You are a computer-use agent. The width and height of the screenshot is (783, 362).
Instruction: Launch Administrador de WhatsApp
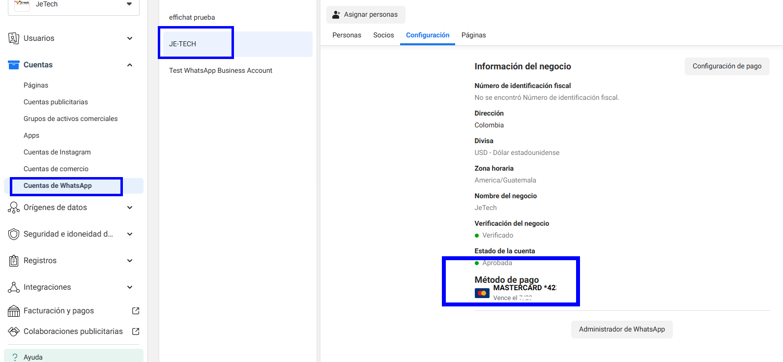tap(622, 330)
